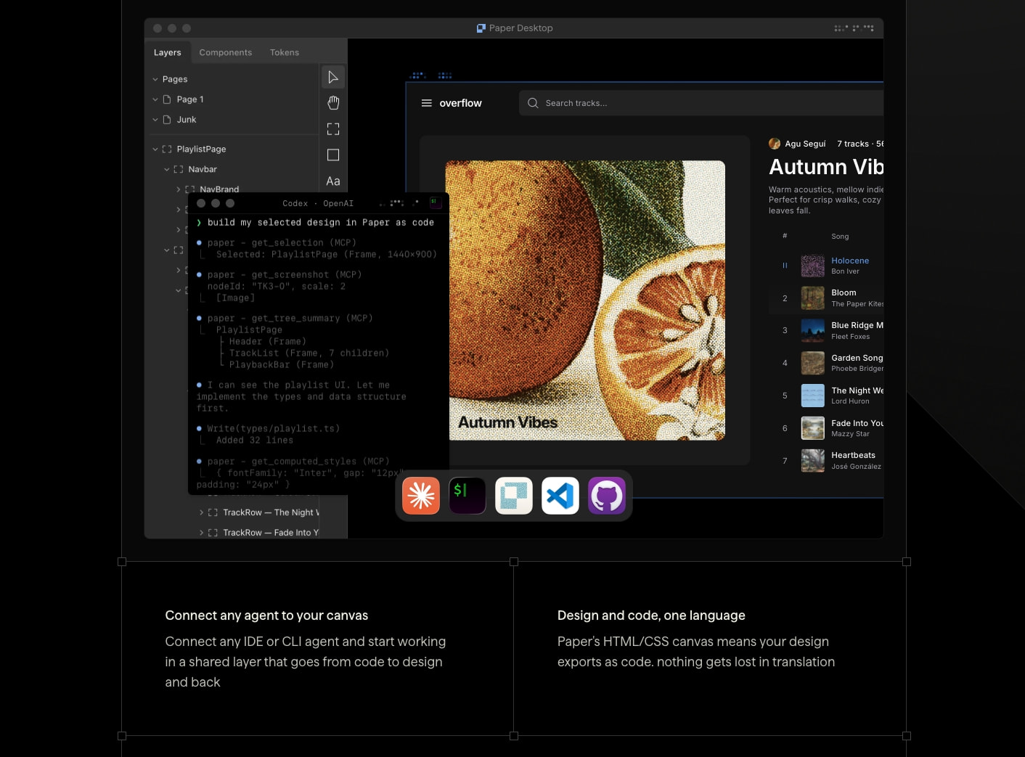Play the Holocene track title
Viewport: 1025px width, 757px height.
click(850, 261)
